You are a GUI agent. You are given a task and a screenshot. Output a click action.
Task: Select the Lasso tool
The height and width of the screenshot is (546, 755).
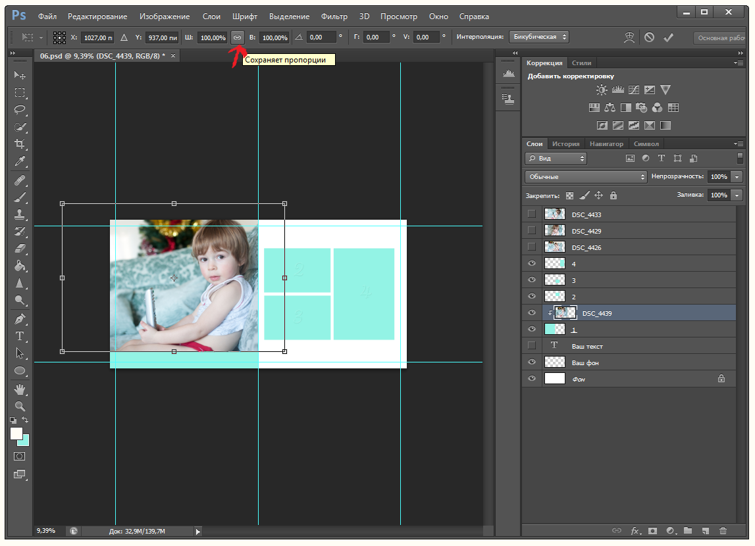20,109
